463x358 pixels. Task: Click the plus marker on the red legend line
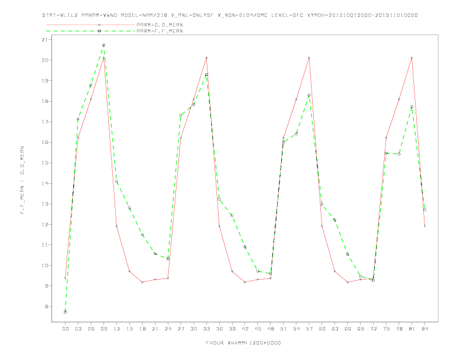click(x=99, y=25)
